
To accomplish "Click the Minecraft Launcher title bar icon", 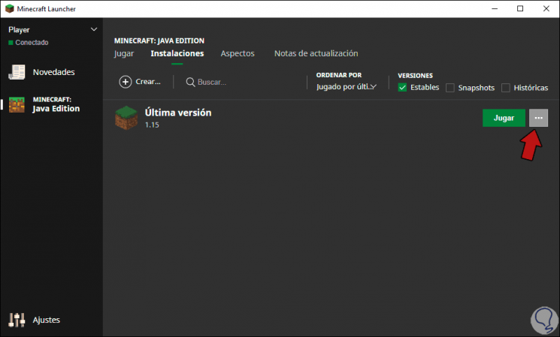I will (10, 8).
